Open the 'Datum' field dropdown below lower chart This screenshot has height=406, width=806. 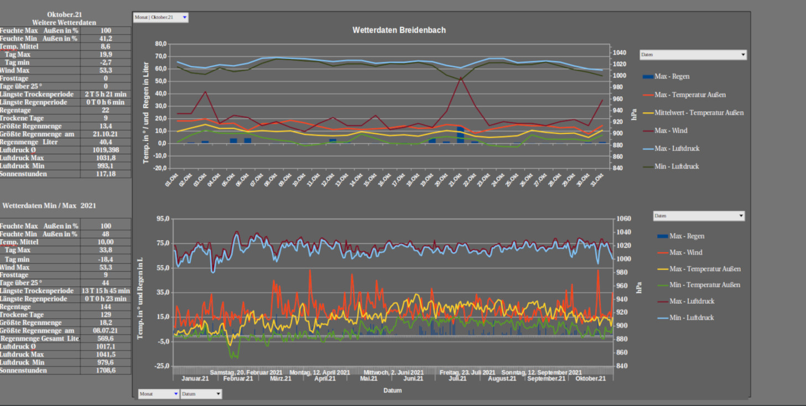201,394
